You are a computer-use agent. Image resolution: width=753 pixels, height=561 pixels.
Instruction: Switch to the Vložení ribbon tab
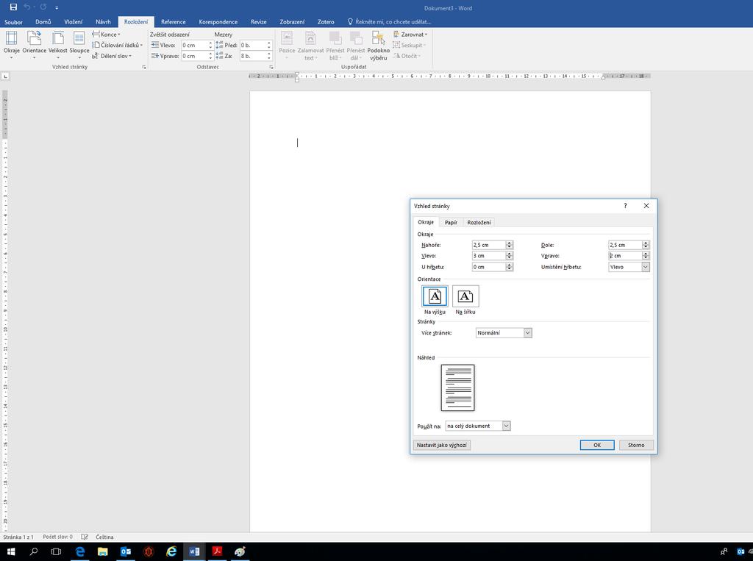pos(74,22)
